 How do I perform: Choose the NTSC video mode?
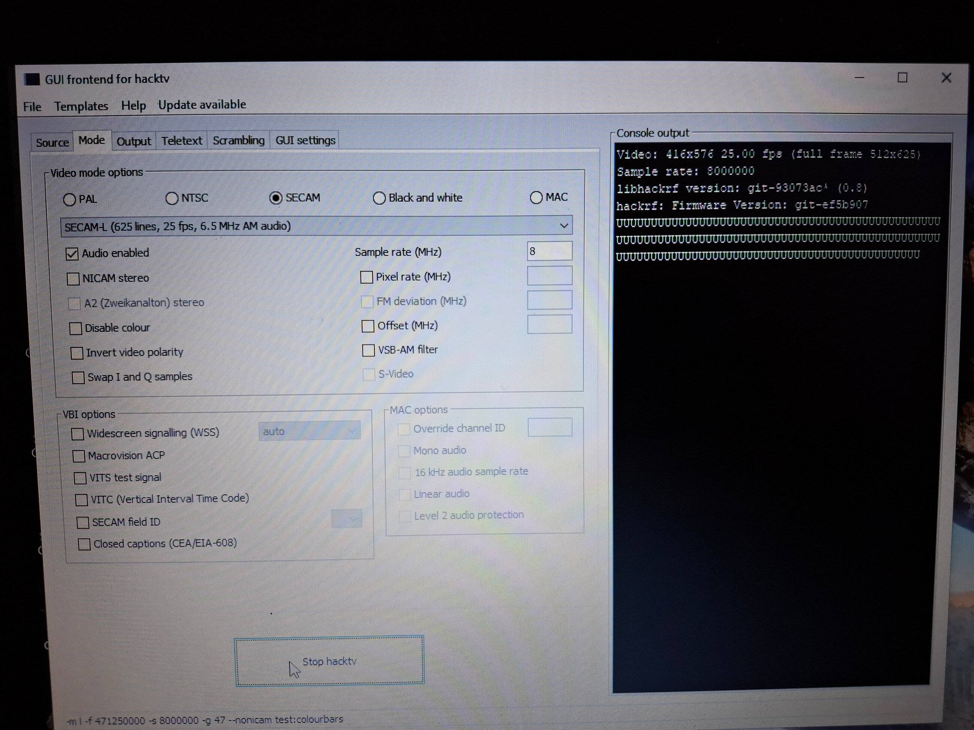click(172, 198)
